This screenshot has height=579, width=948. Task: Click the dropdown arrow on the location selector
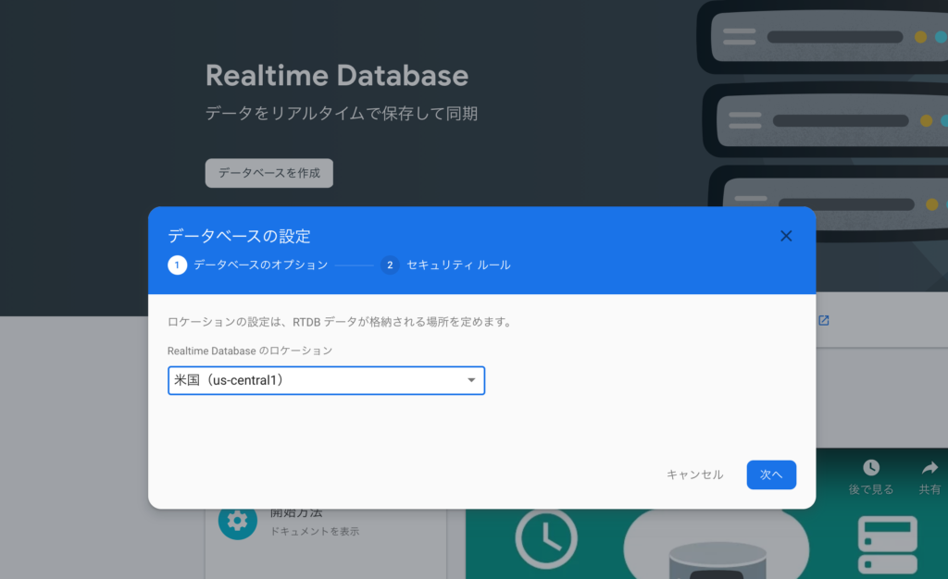(x=471, y=380)
